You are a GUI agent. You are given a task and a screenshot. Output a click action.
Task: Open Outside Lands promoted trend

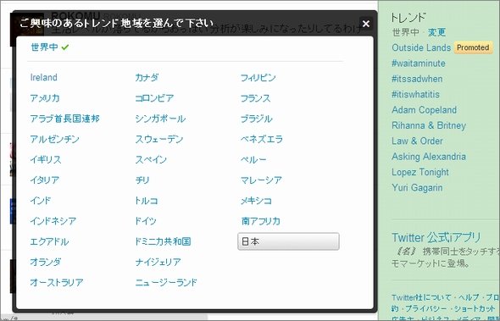click(421, 47)
